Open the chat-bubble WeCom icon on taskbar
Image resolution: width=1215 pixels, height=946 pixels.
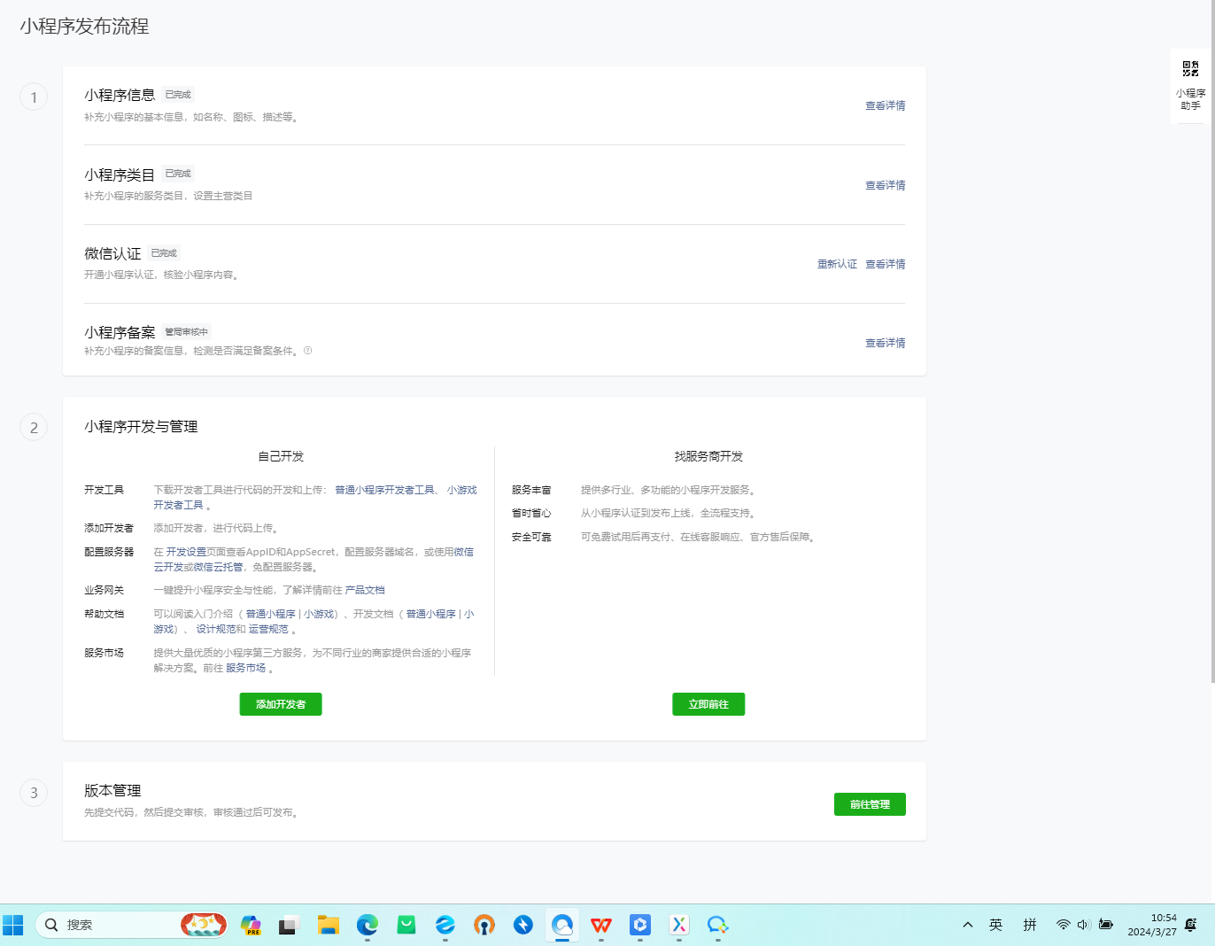717,925
